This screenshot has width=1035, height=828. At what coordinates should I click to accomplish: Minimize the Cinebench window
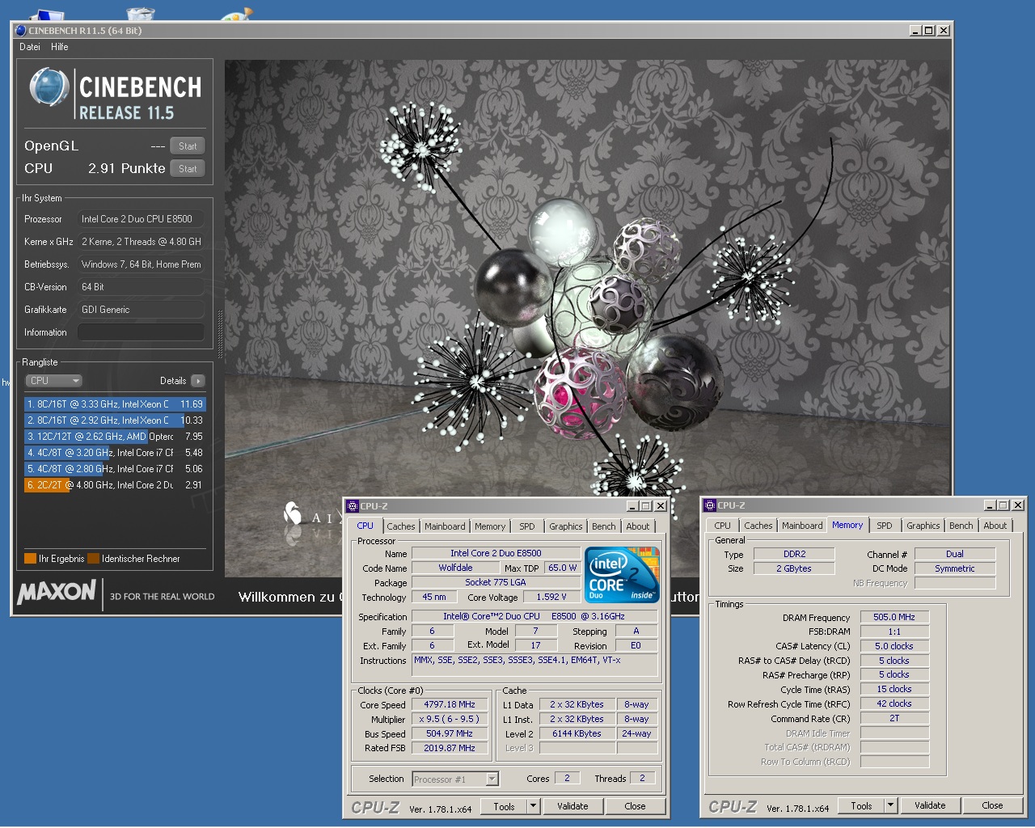(x=915, y=31)
